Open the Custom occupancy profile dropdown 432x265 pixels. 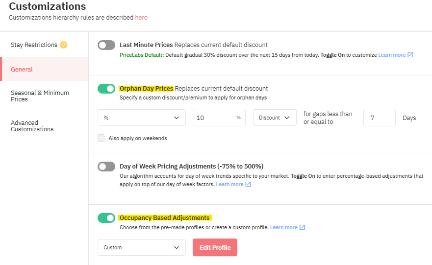142,247
